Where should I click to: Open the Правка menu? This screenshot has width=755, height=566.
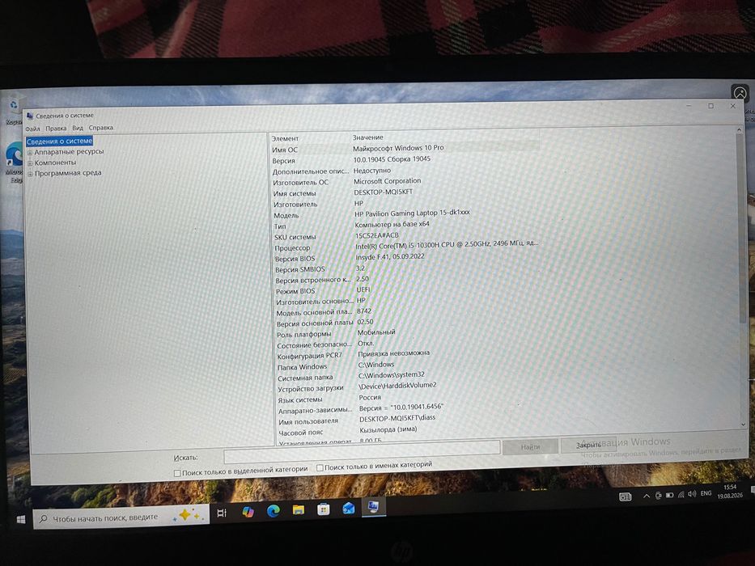coord(56,128)
